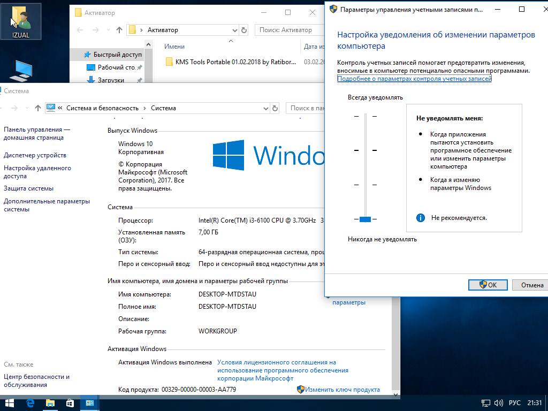This screenshot has height=411, width=548.
Task: Open Дополнительные параметры системы
Action: pos(47,205)
